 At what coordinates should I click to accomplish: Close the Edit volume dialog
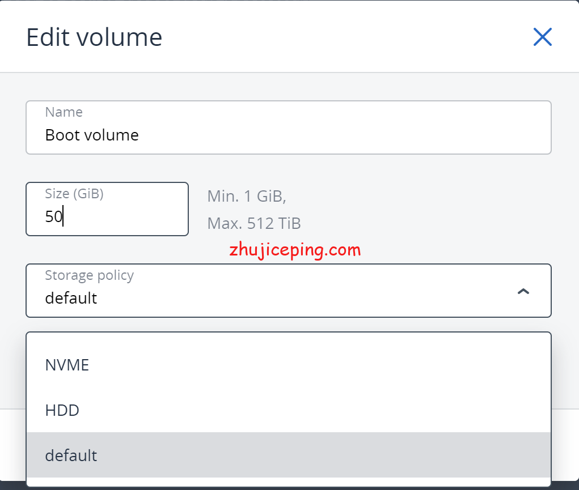[542, 37]
